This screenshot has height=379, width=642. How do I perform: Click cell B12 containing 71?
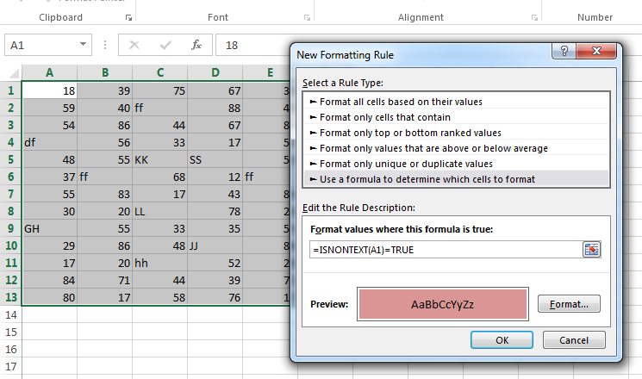pyautogui.click(x=105, y=280)
